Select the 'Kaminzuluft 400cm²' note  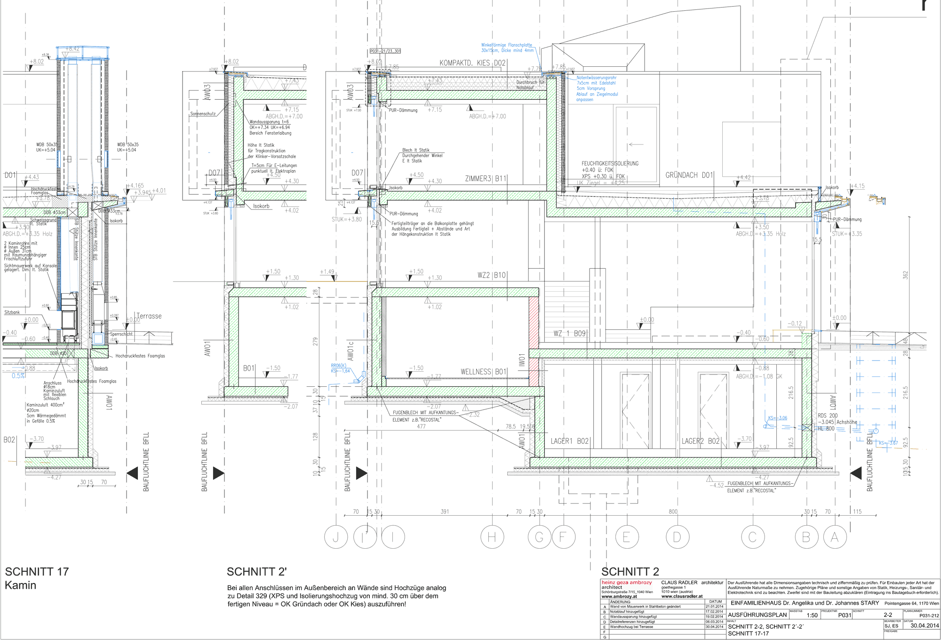pos(46,405)
